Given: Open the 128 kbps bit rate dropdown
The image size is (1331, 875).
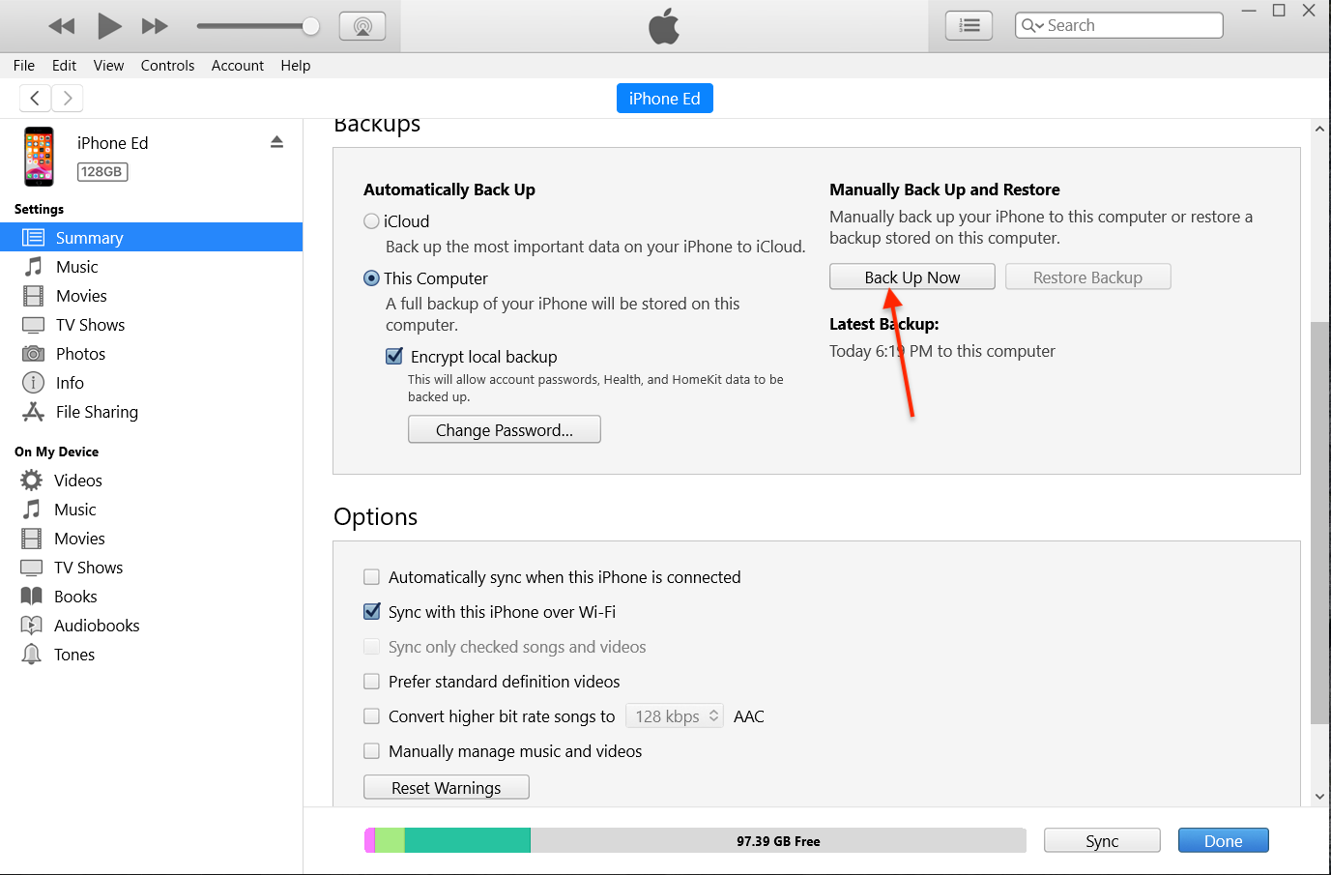Looking at the screenshot, I should point(675,716).
